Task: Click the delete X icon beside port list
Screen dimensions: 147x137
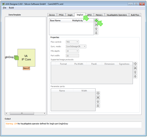Action: coord(96,25)
